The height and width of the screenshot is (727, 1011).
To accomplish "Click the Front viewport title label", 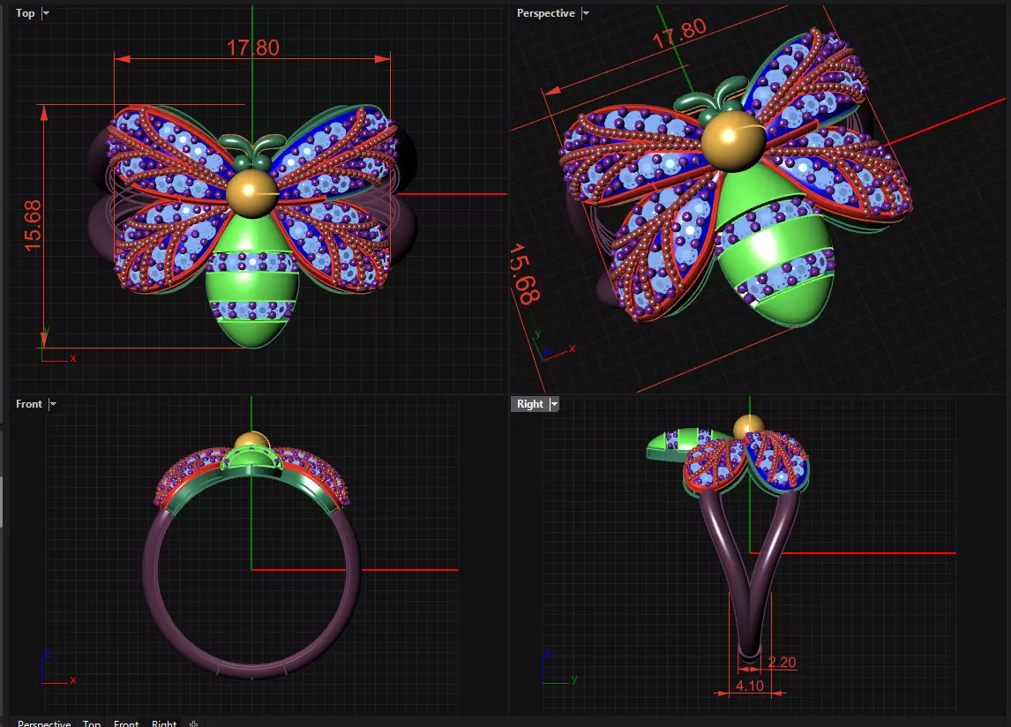I will [29, 404].
